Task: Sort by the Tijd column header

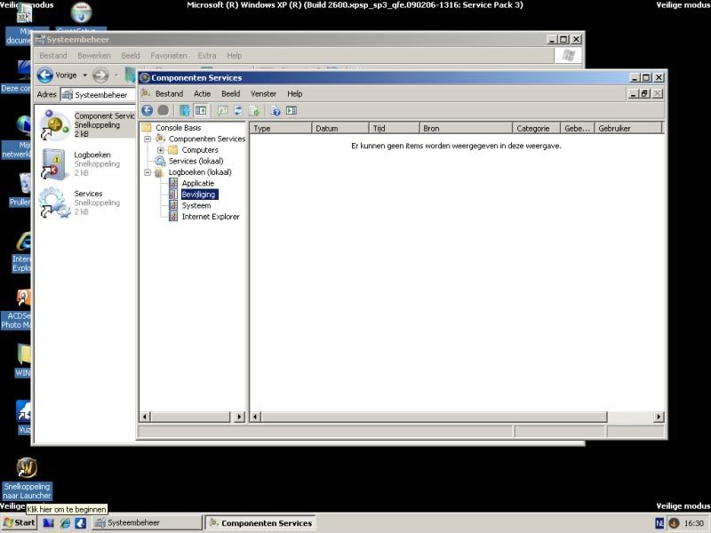Action: coord(395,128)
